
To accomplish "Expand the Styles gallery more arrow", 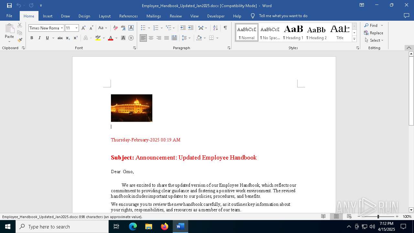I will coord(354,39).
